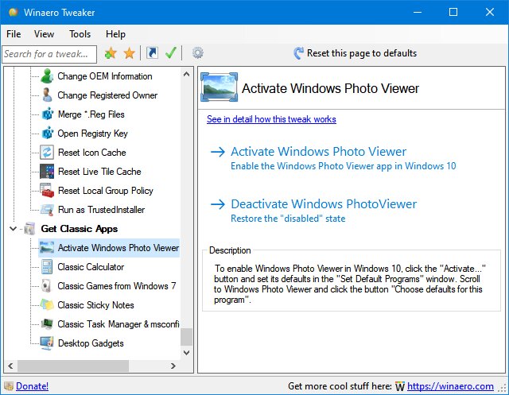This screenshot has width=509, height=395.
Task: Click the Classic Calculator icon
Action: pos(47,267)
